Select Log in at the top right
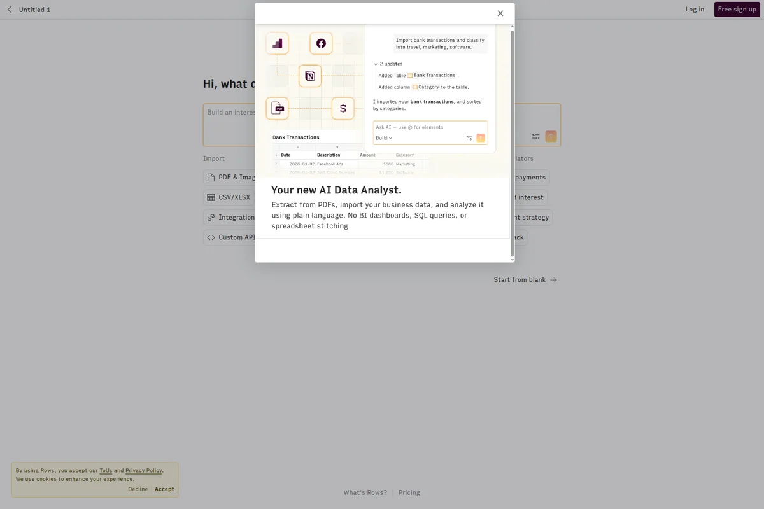The image size is (764, 509). pyautogui.click(x=695, y=9)
